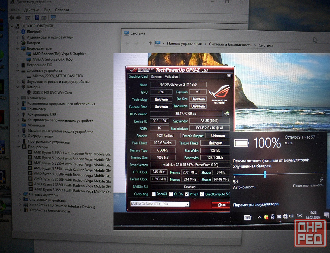This screenshot has height=253, width=330.
Task: Click the up arrow in System window
Action: click(x=150, y=43)
